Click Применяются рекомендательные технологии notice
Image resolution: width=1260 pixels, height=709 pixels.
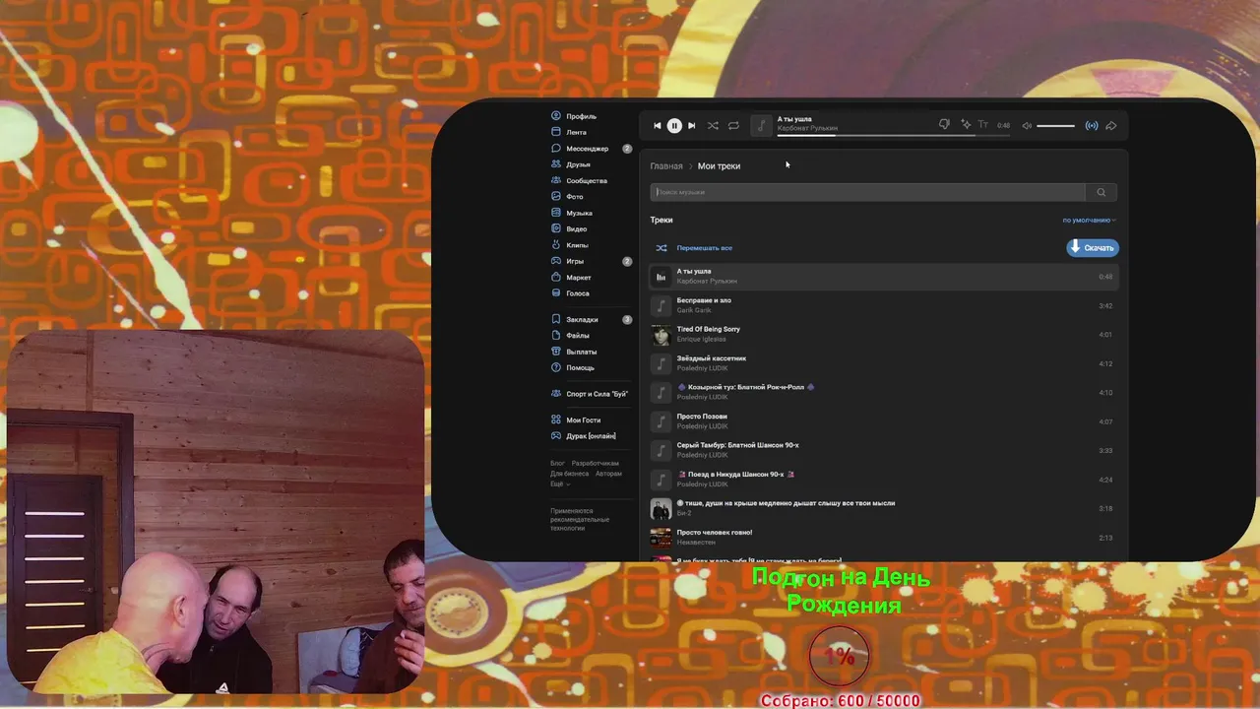pos(580,520)
